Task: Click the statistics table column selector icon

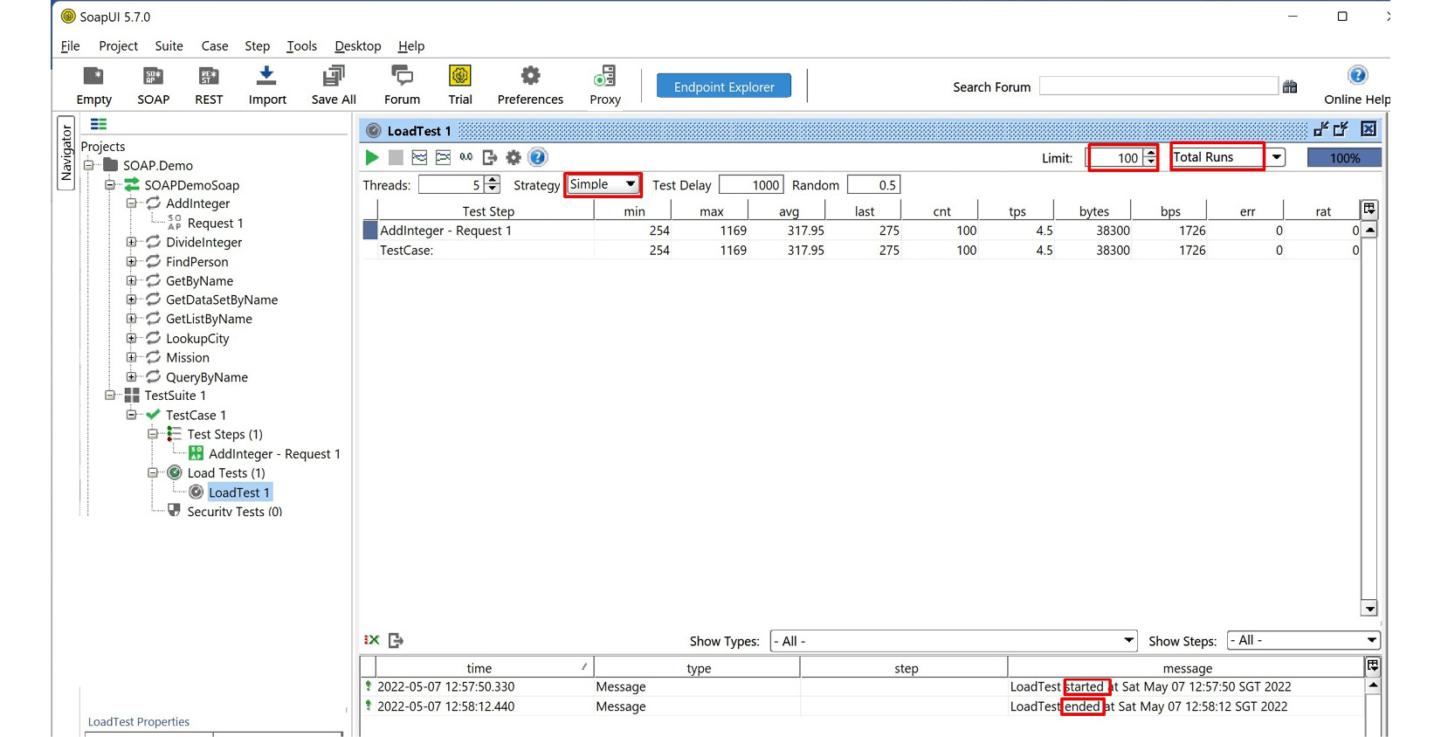Action: [x=1369, y=209]
